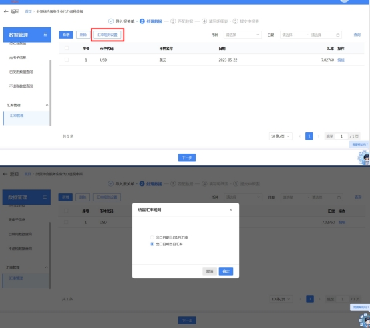Viewport: 370px width, 329px height.
Task: Select the 出口日期当月1日汇率 radio option
Action: click(x=152, y=237)
